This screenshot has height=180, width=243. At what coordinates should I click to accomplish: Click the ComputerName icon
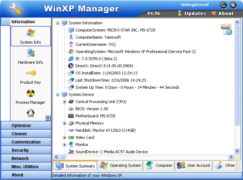71,37
